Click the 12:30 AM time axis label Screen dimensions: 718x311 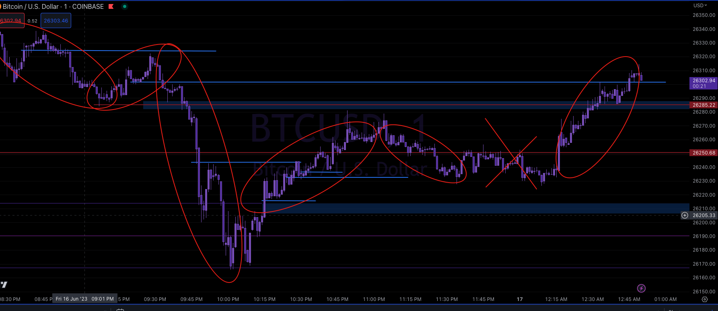coord(593,299)
